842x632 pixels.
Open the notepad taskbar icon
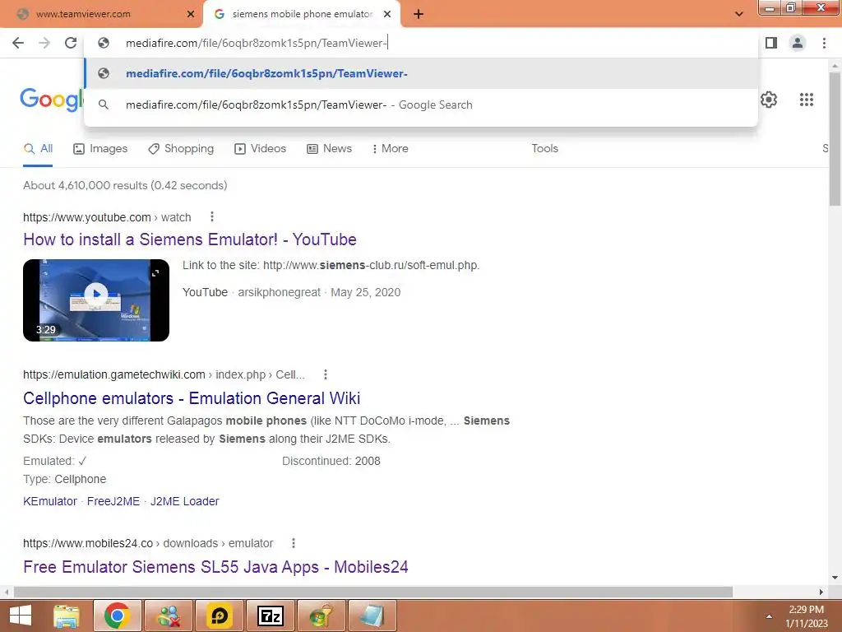pos(372,616)
